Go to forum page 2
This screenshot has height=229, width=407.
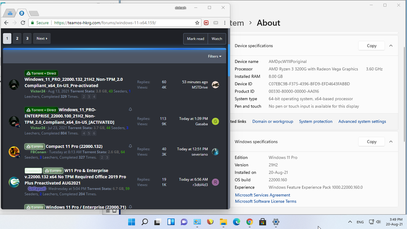[17, 38]
